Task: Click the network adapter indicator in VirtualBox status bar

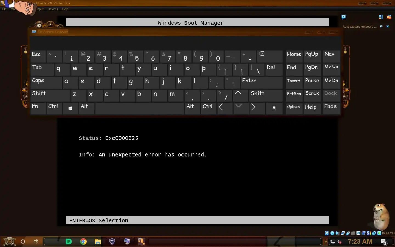Action: tap(343, 233)
